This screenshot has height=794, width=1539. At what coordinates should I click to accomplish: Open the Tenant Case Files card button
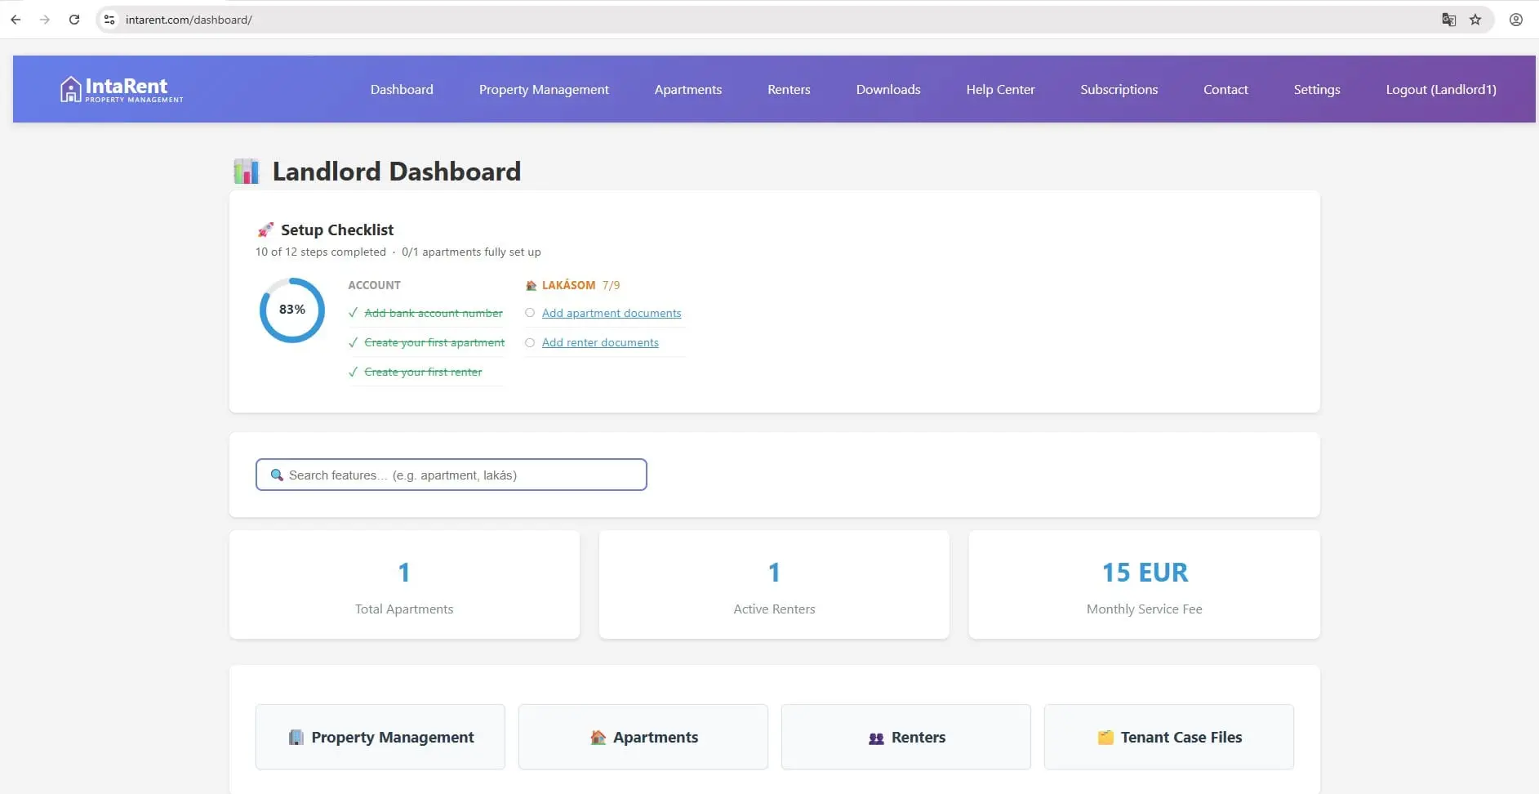click(1169, 737)
